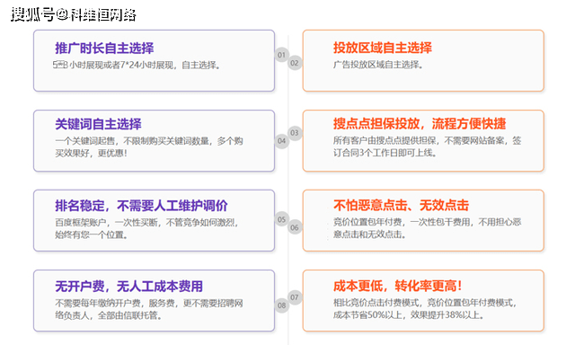
Task: Select the heading 投放区域自主选择
Action: 383,48
